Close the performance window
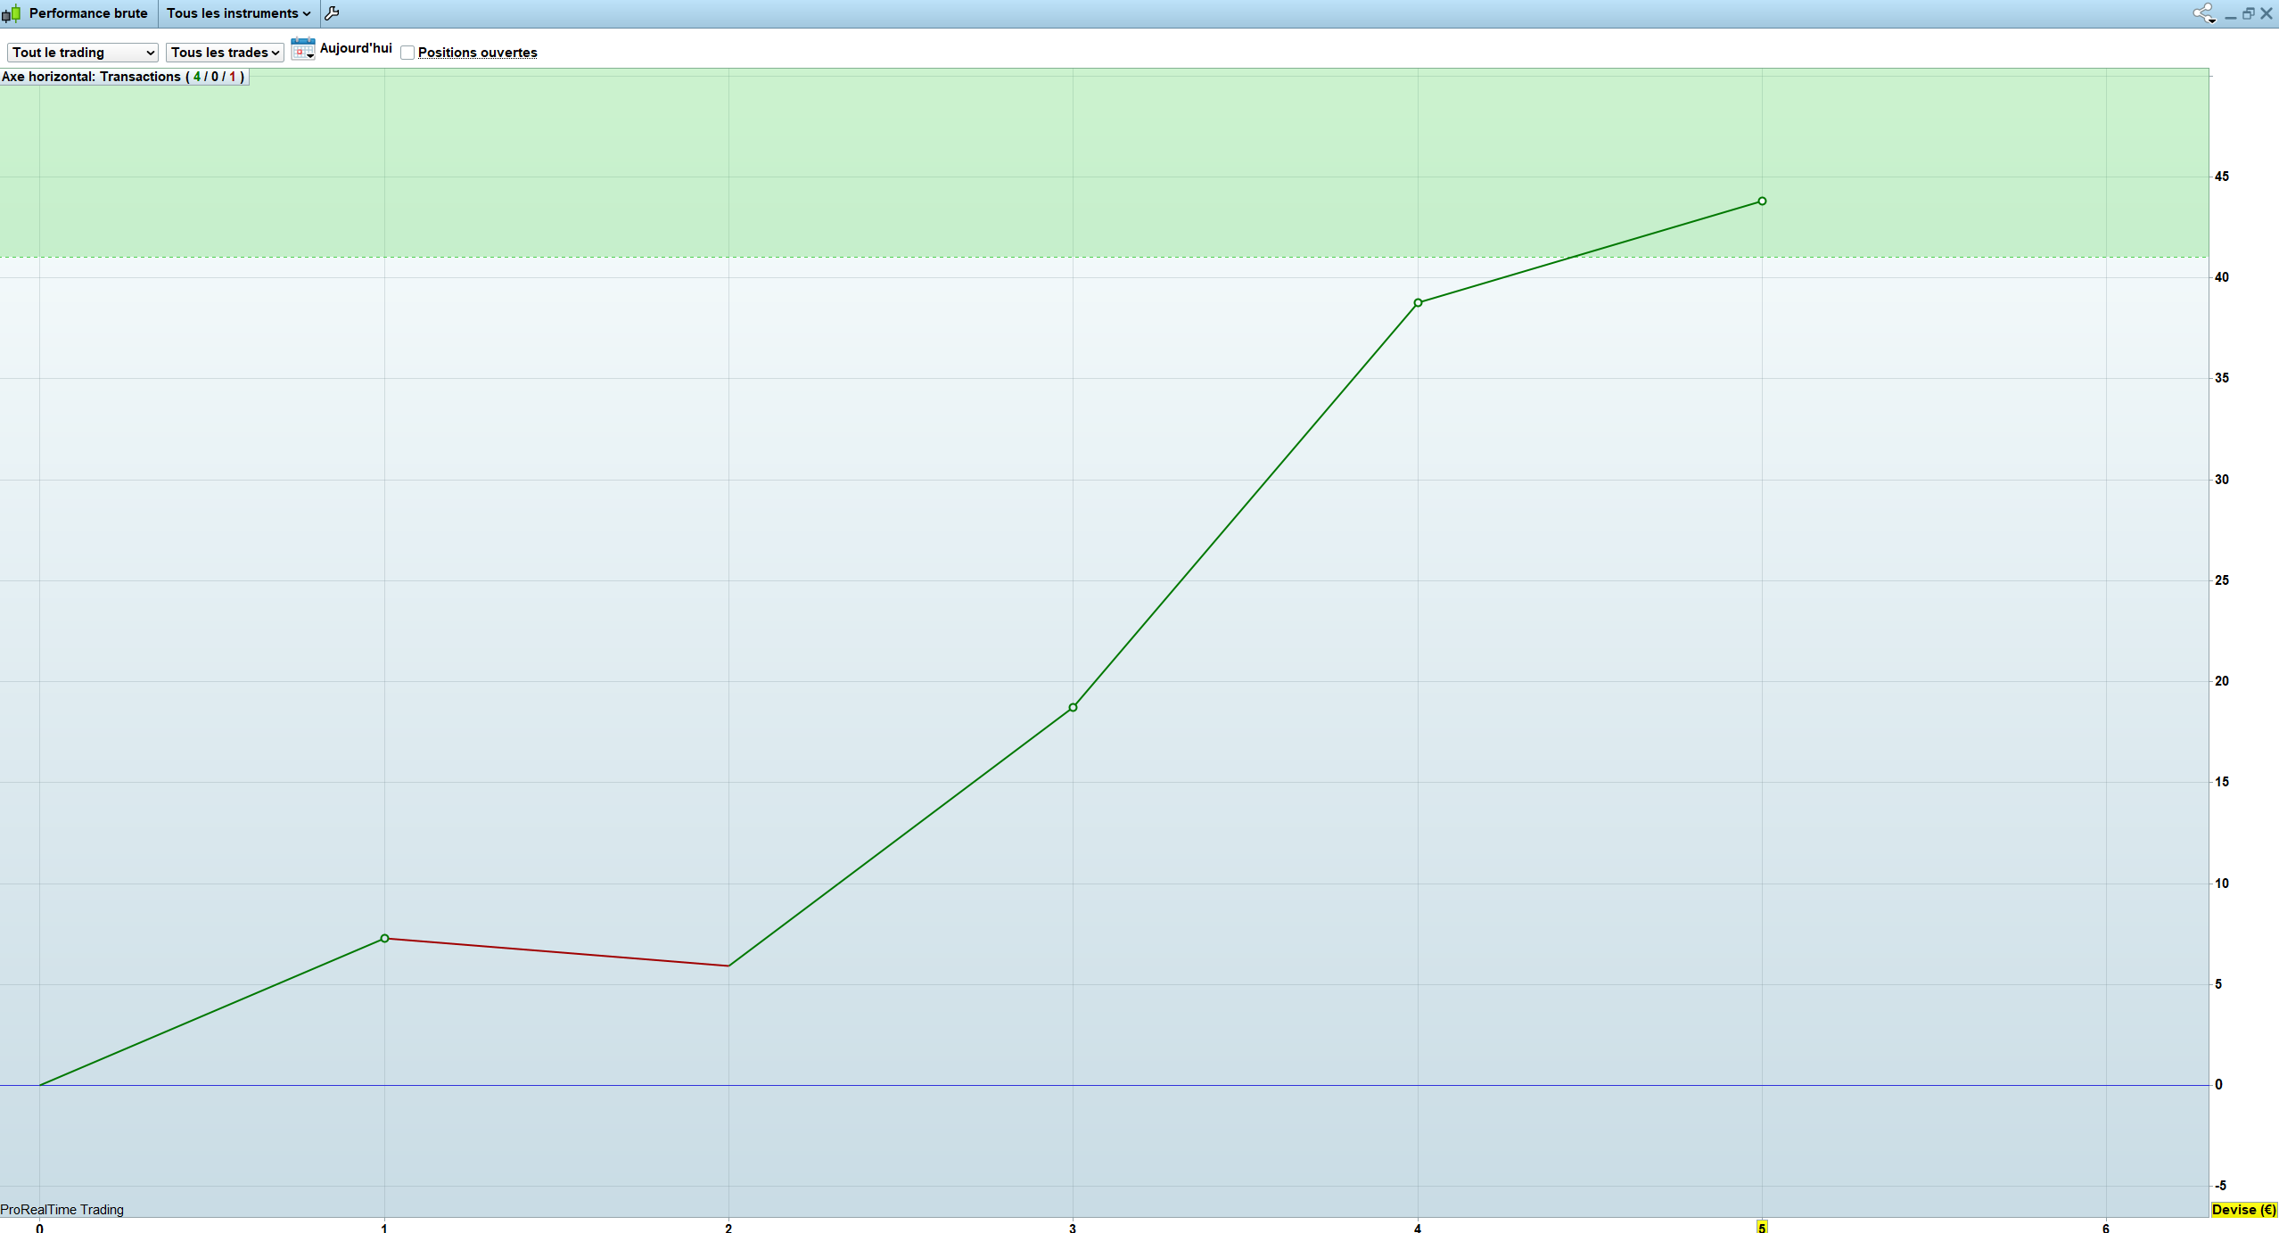 (2267, 13)
